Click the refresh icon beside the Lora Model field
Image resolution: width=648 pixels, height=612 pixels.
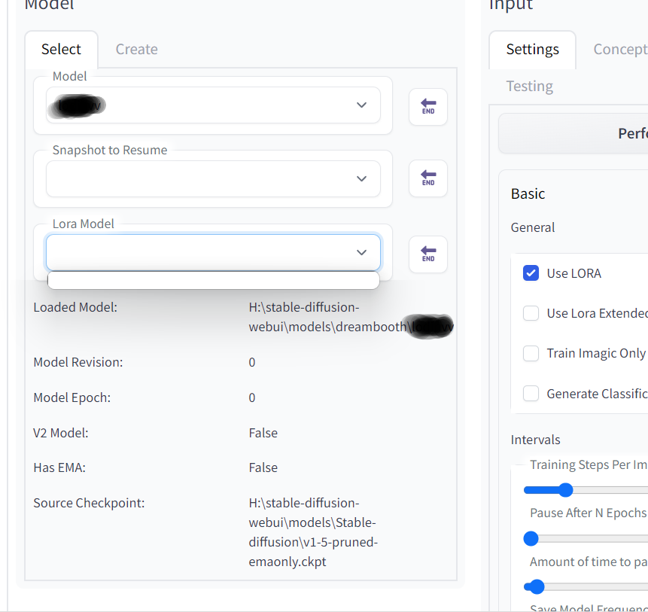click(427, 254)
